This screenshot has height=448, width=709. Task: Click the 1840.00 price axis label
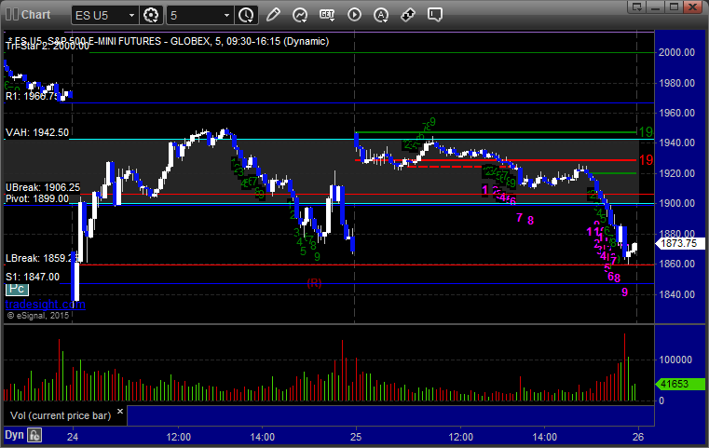point(677,294)
